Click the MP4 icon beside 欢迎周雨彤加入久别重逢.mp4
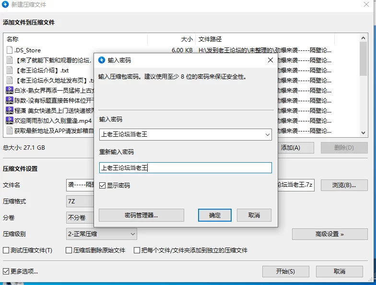The image size is (376, 285). coord(10,120)
